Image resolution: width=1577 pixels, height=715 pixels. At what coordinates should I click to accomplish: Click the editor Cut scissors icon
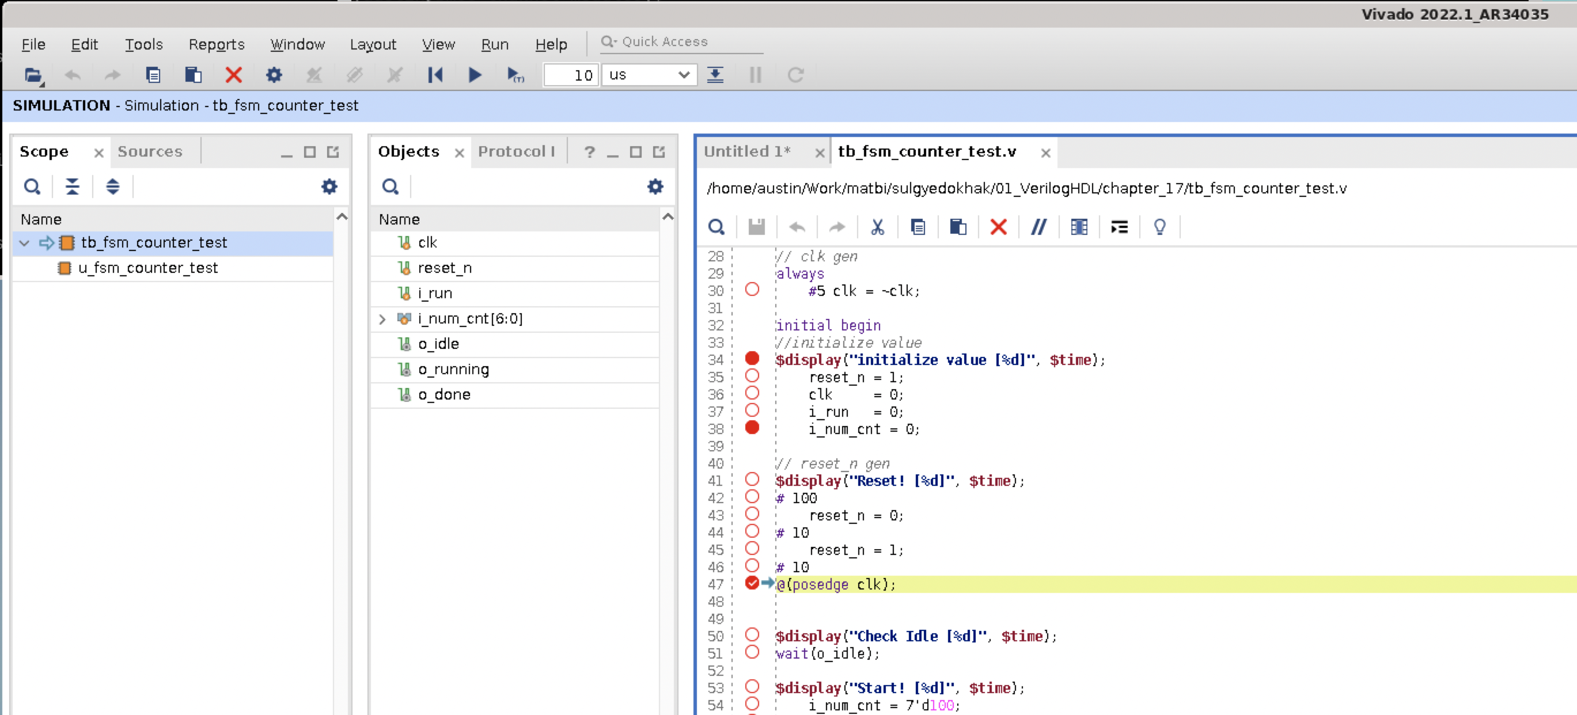pos(877,227)
